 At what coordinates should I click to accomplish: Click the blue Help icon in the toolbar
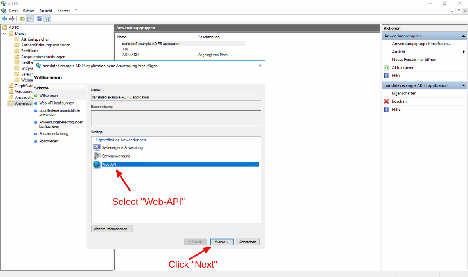40,19
